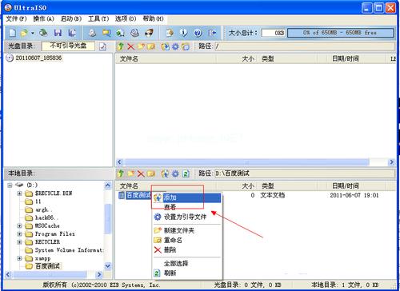Click 日期/时间 column header in local file list
Viewport: 400px width, 291px height.
345,186
